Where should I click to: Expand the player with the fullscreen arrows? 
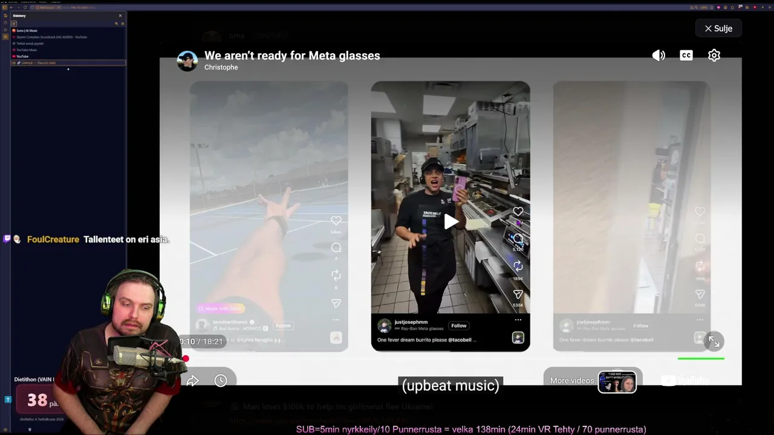[714, 342]
